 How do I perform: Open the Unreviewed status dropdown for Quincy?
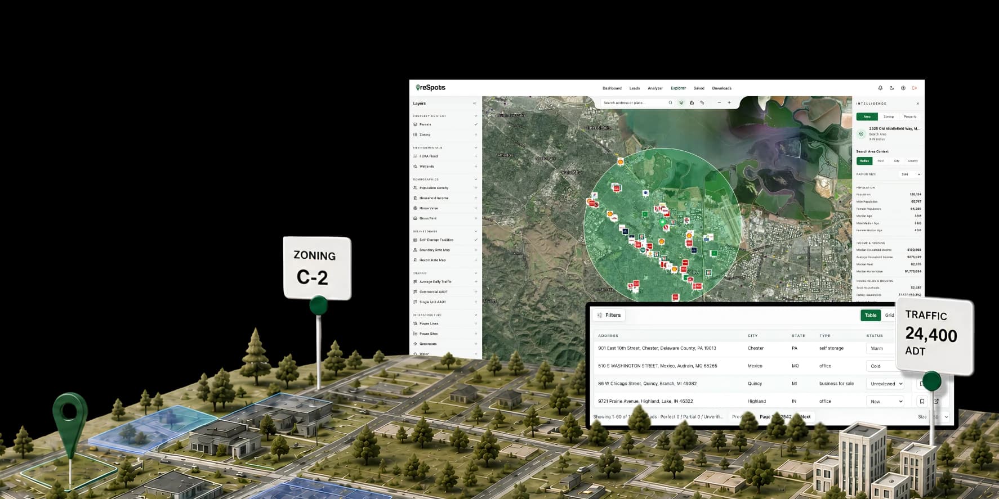[x=886, y=384]
